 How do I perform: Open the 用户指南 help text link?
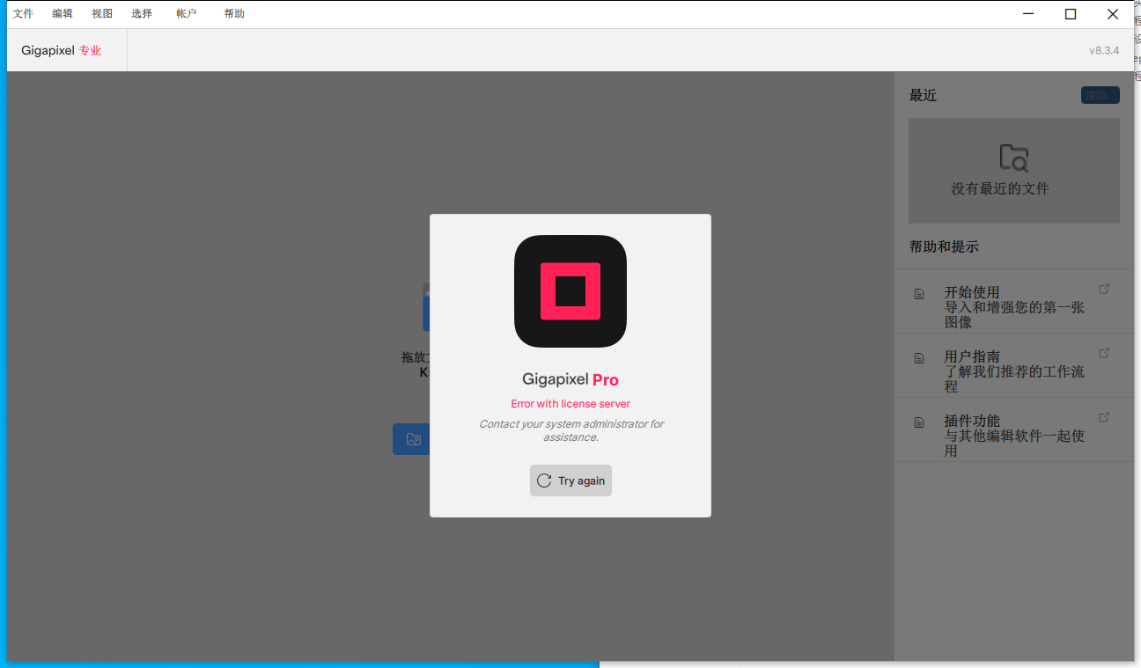click(x=972, y=357)
